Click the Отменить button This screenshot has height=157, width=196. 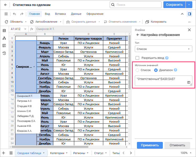click(177, 145)
